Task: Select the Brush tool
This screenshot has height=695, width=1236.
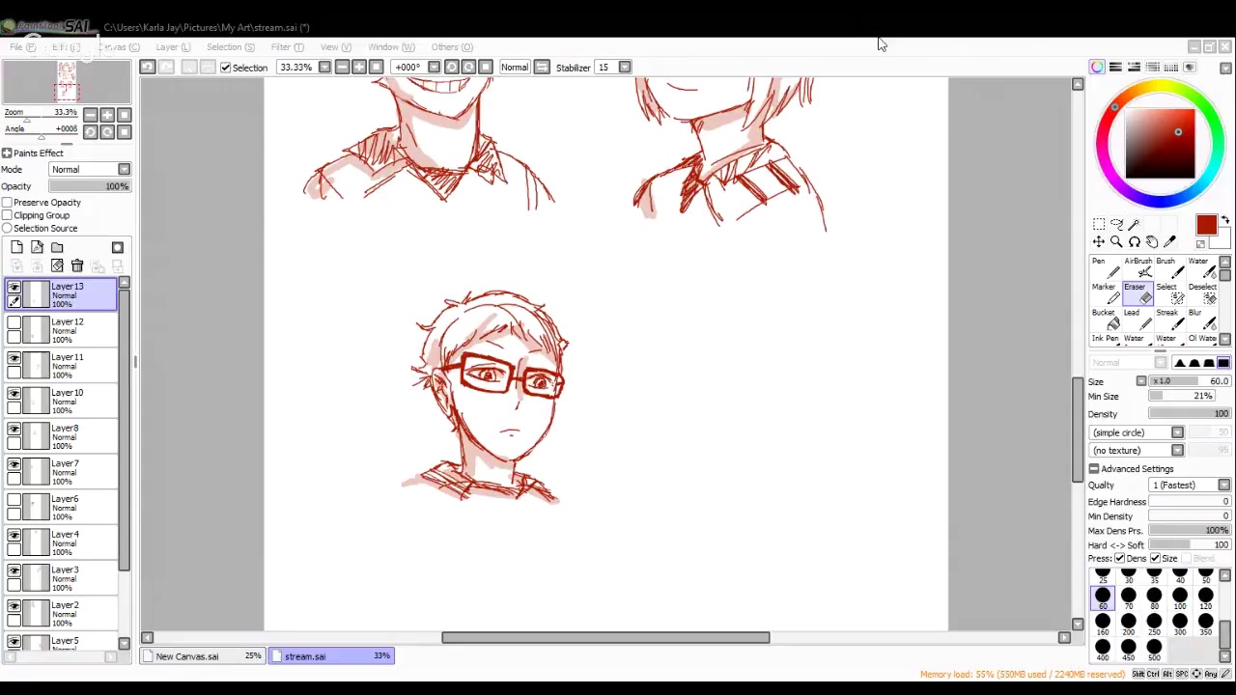Action: 1168,267
